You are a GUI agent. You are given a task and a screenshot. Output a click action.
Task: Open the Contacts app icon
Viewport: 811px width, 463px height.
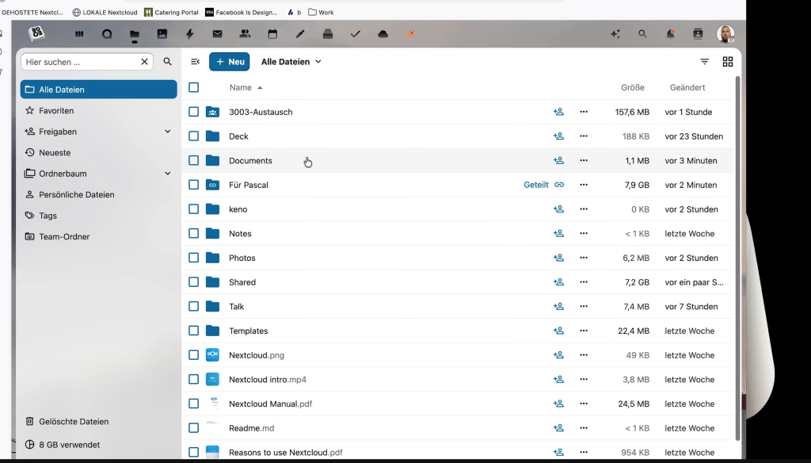point(245,34)
